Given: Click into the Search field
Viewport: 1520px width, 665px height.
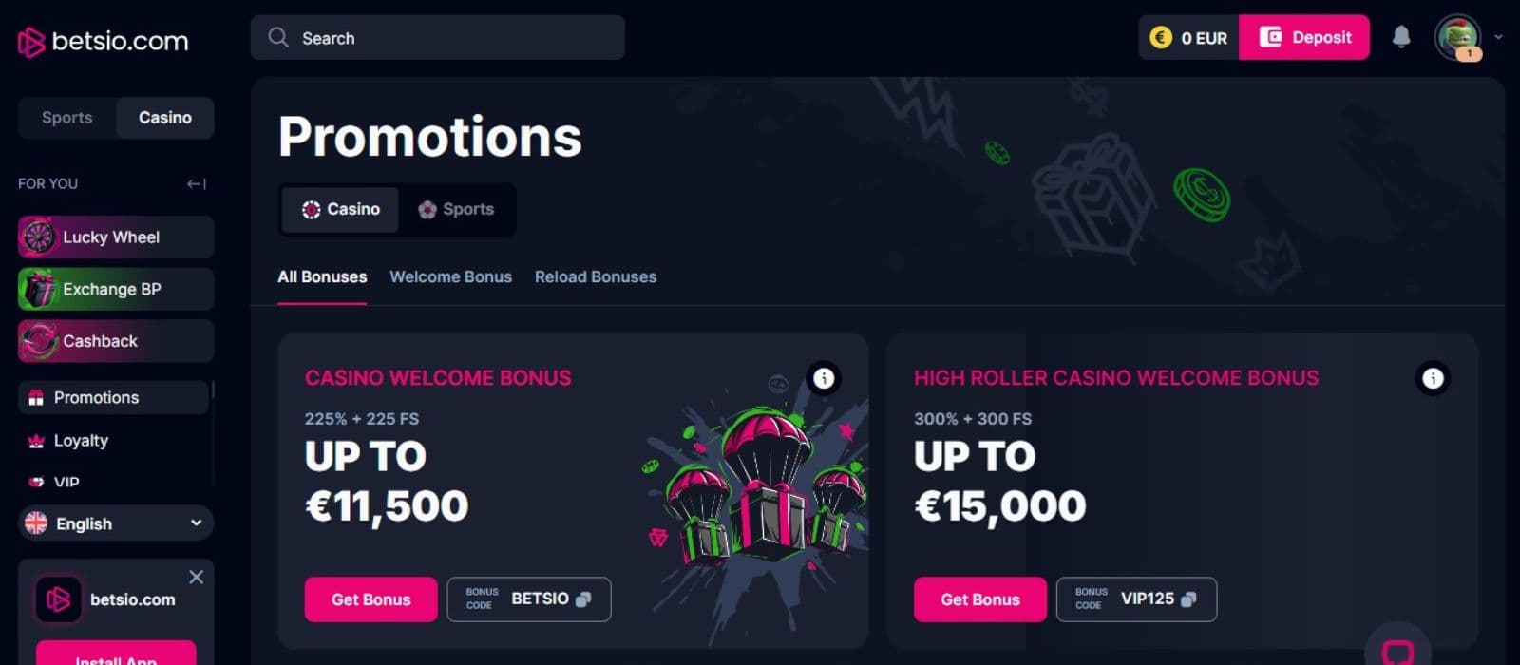Looking at the screenshot, I should click(437, 38).
